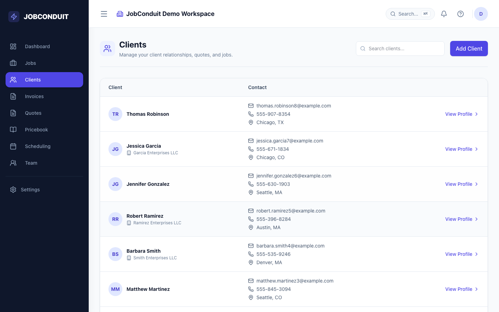
Task: Click the Add Client button
Action: click(469, 49)
